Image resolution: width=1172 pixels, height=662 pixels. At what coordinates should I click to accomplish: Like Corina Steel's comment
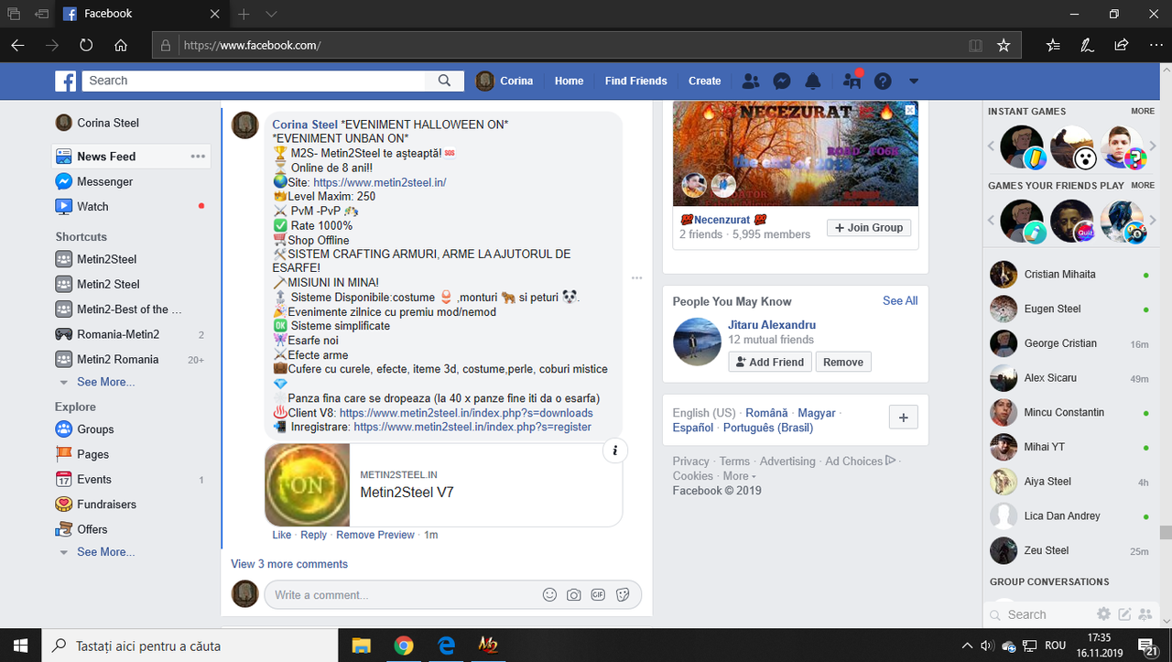[x=282, y=535]
